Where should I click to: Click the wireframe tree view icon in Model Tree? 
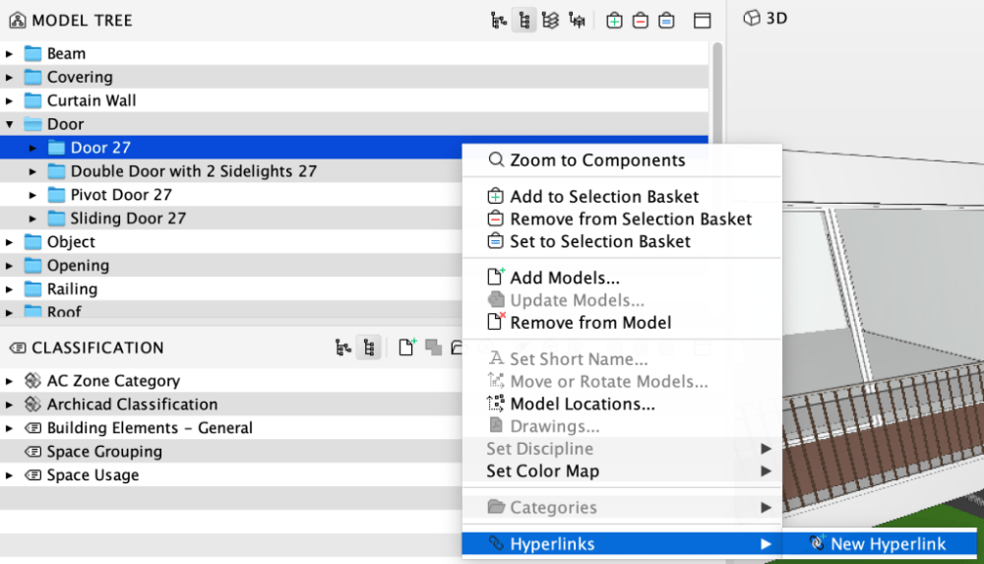pyautogui.click(x=577, y=21)
